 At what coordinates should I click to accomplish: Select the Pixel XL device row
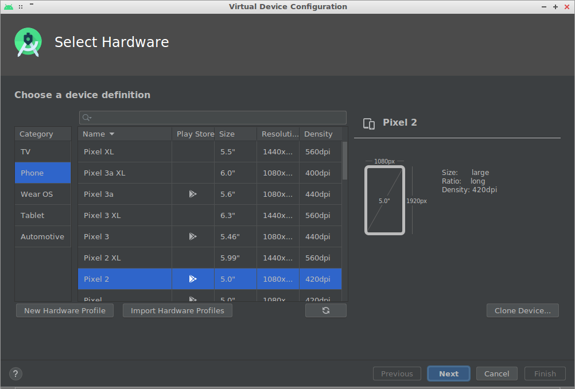pos(210,152)
